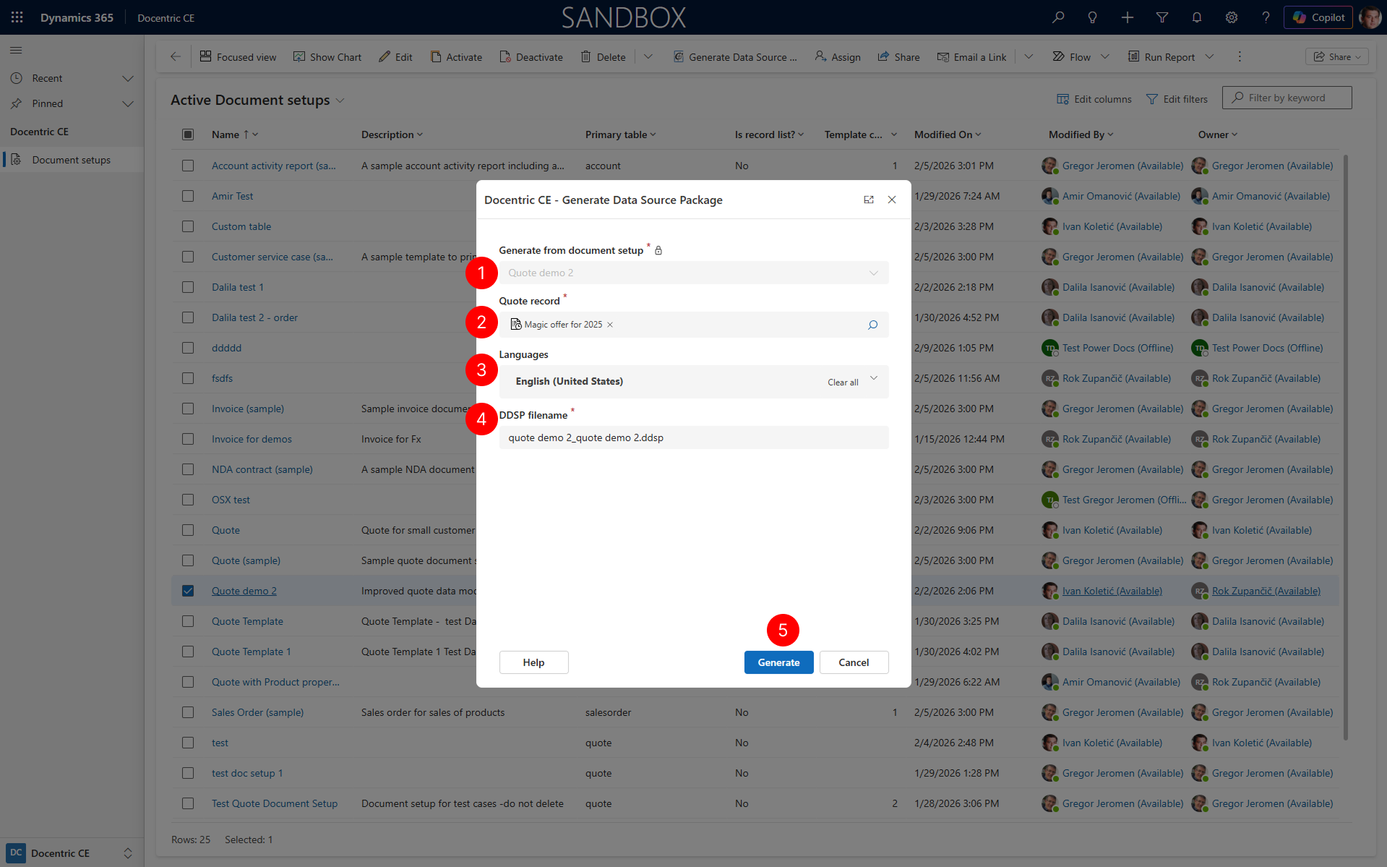The image size is (1387, 867).
Task: Go back using the arrow icon
Action: click(176, 56)
